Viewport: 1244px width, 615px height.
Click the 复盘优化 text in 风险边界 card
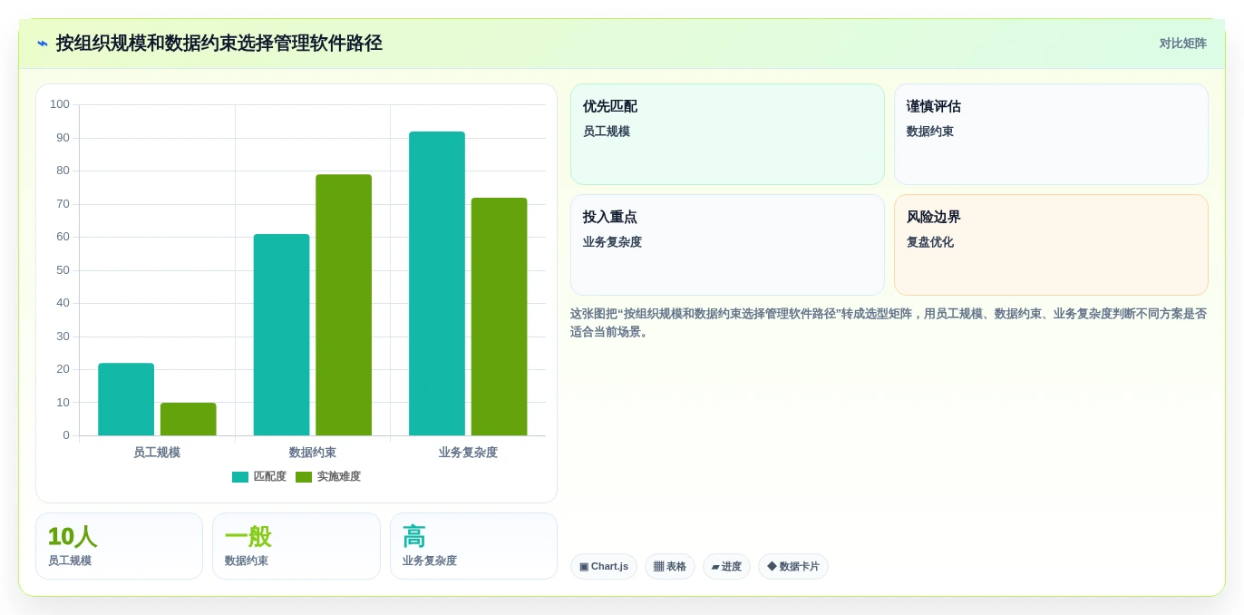pos(930,242)
